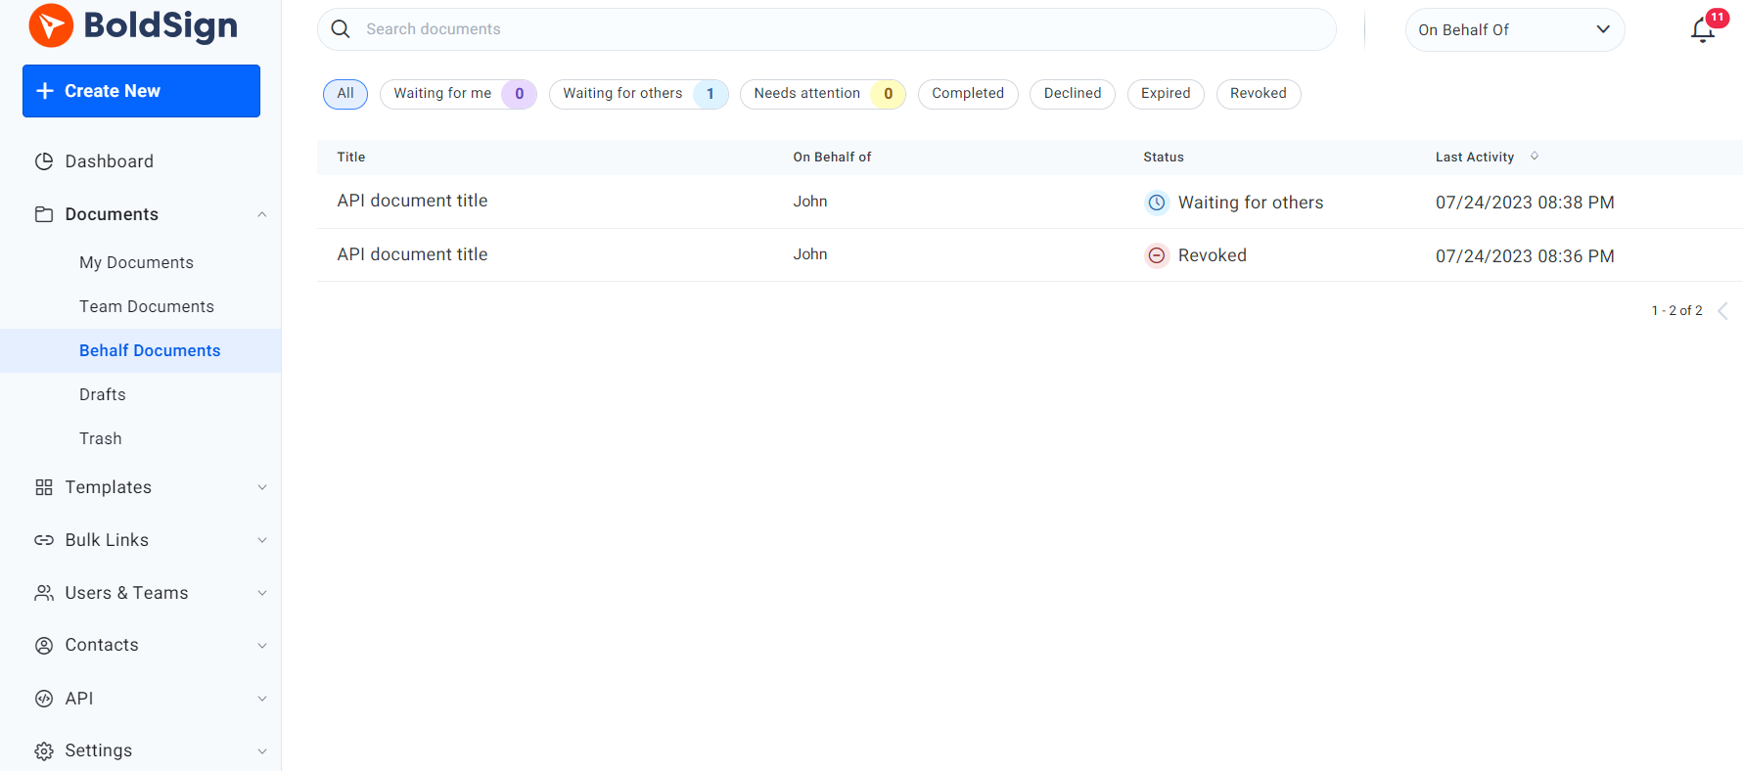This screenshot has width=1743, height=771.
Task: Show Declined documents
Action: pos(1073,94)
